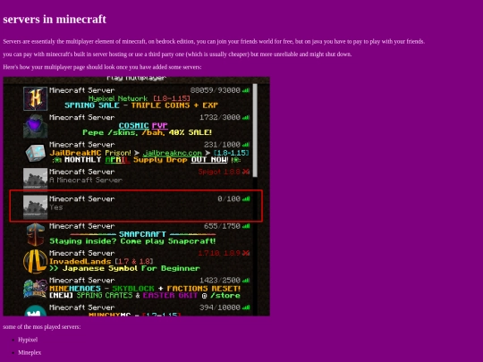Click 'MONTHLY APRIL Supply Drop OUT NOW!' text
The image size is (483, 362).
tap(146, 160)
